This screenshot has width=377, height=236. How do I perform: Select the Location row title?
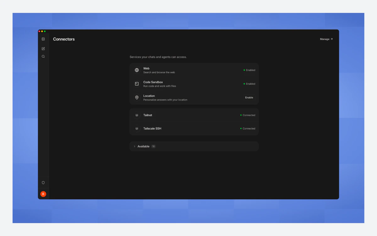(149, 96)
